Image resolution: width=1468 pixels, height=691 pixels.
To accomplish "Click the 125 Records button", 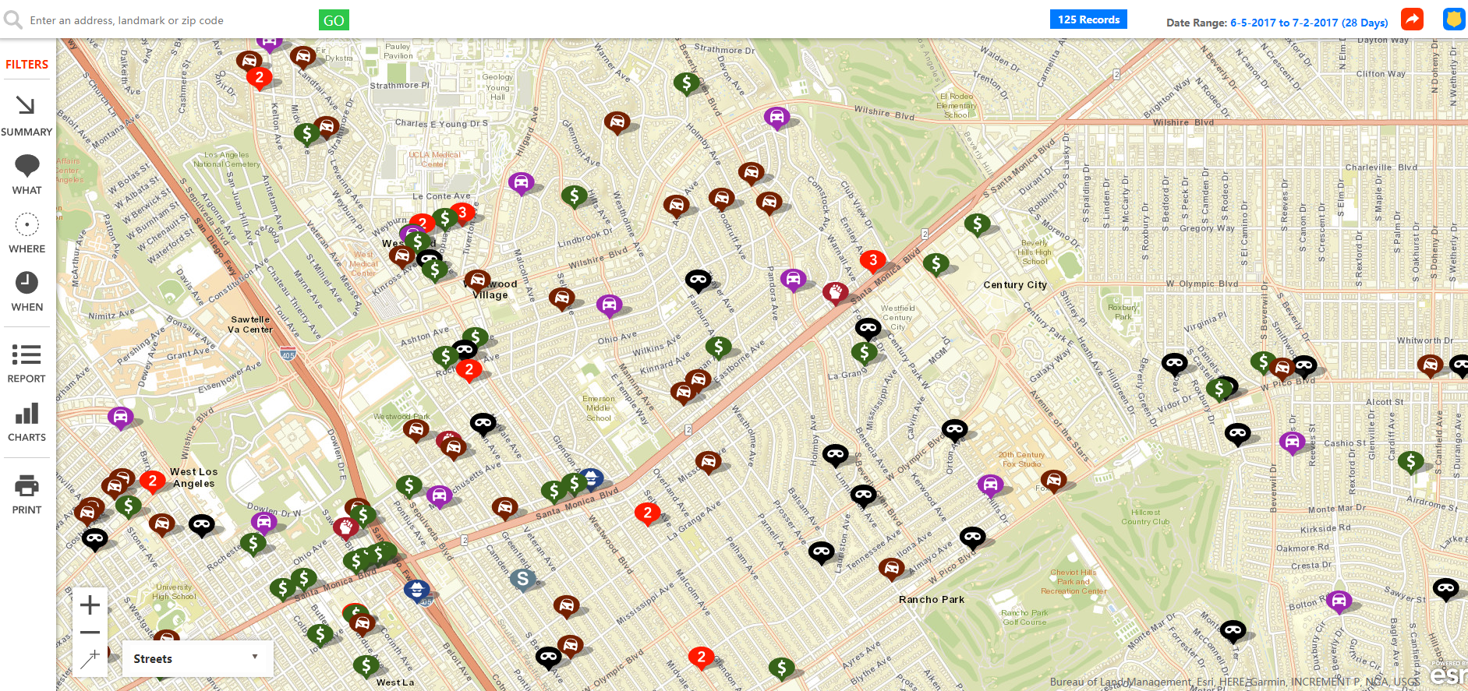I will (1088, 19).
